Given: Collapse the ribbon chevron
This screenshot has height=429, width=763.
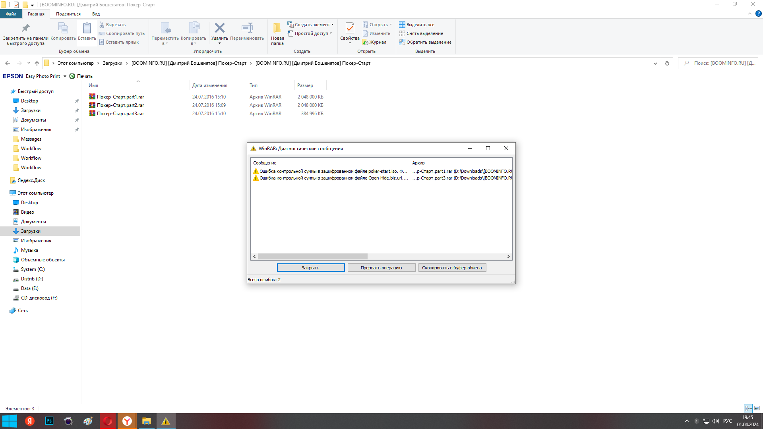Looking at the screenshot, I should coord(750,14).
